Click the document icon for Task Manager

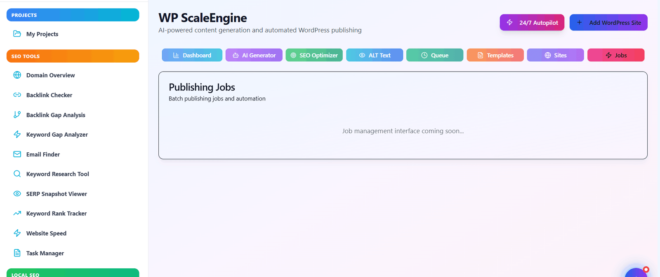pyautogui.click(x=17, y=253)
